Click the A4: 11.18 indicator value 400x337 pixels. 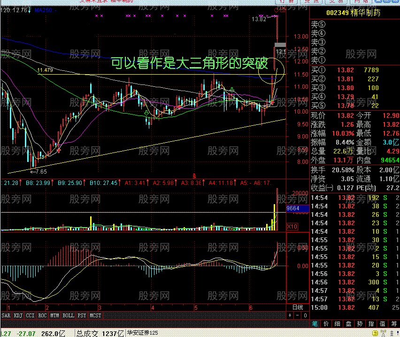[222, 183]
